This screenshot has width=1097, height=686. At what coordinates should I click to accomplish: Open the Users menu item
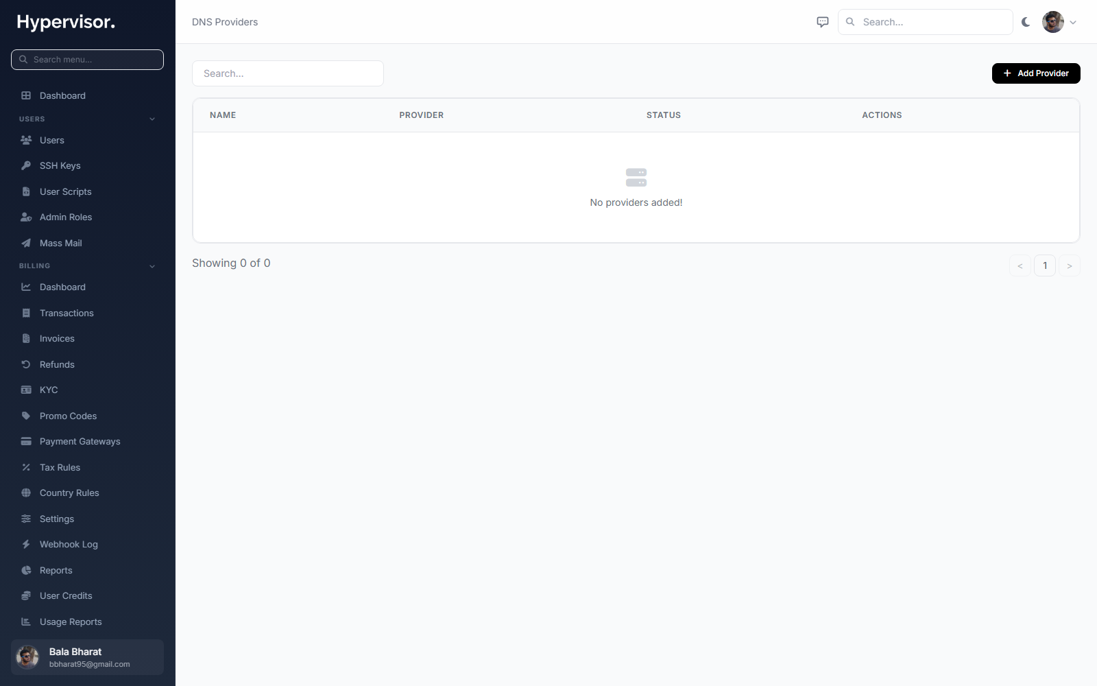coord(52,140)
